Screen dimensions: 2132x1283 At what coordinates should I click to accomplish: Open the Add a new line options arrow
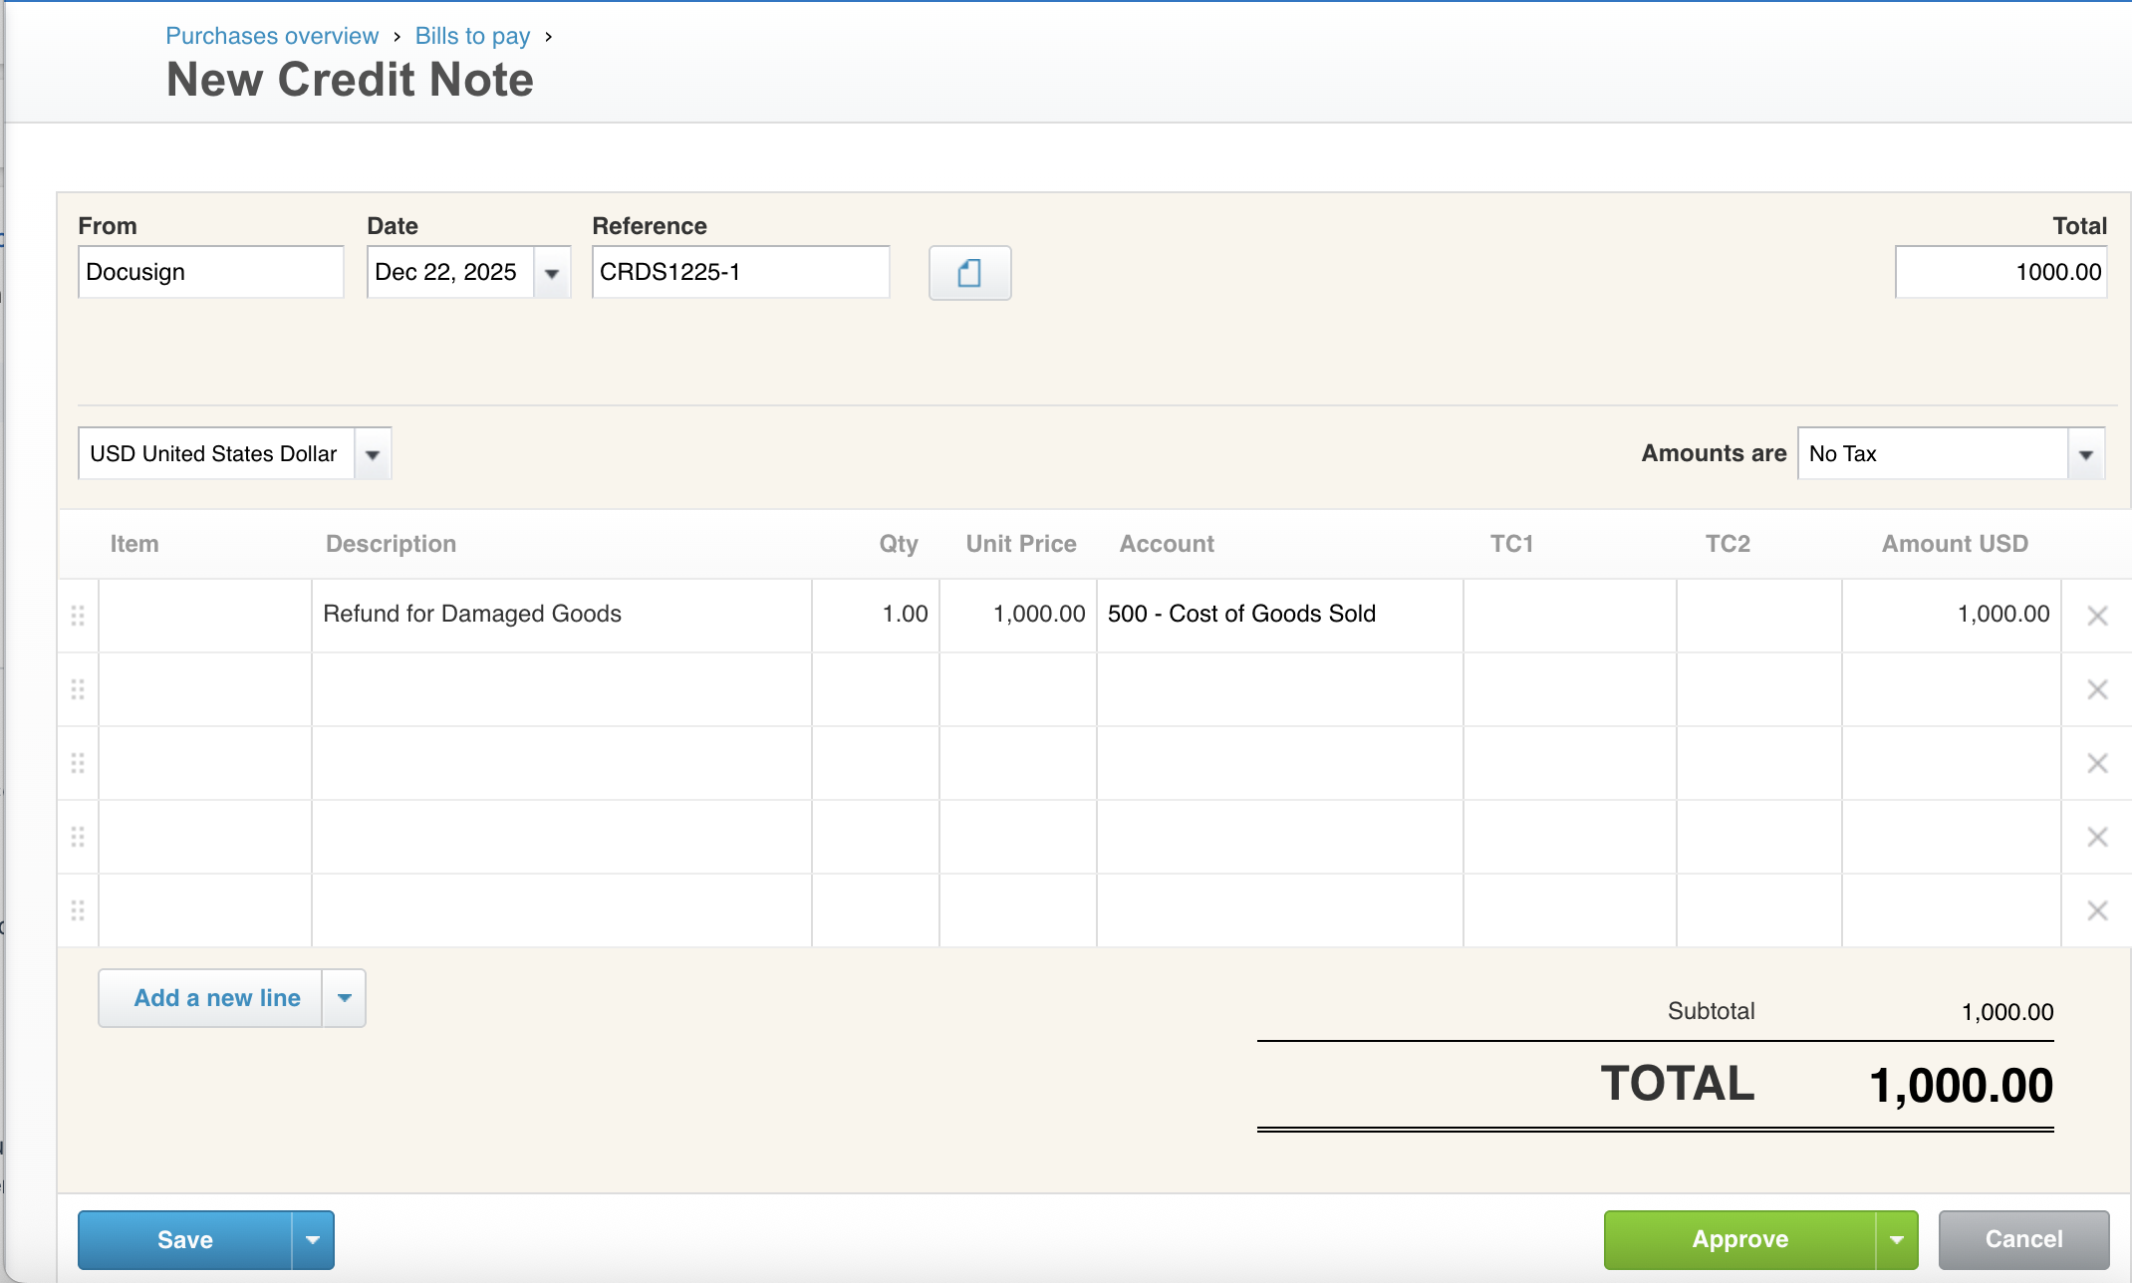pyautogui.click(x=345, y=998)
